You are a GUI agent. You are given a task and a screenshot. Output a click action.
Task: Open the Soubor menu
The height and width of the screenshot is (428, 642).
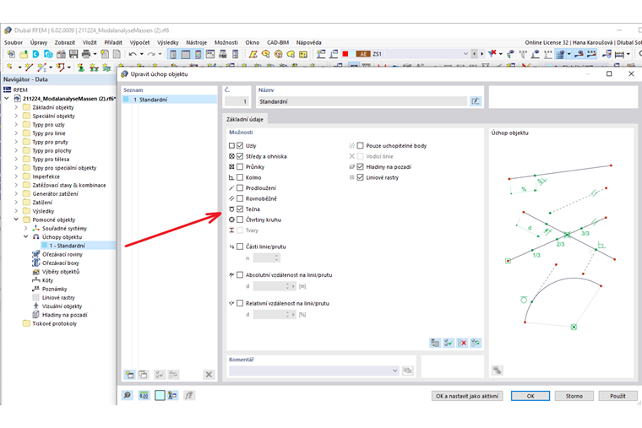coord(14,42)
